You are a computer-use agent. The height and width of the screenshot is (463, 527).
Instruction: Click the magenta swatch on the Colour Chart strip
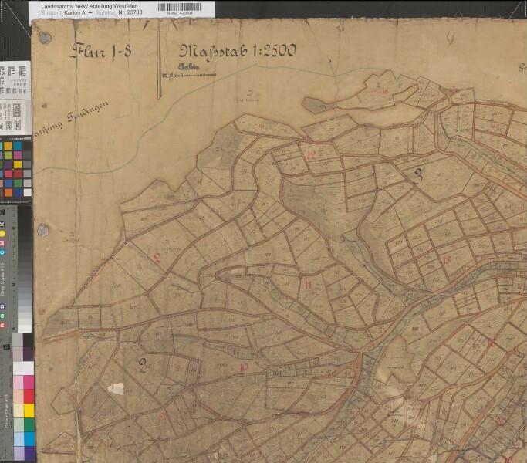coord(29,382)
